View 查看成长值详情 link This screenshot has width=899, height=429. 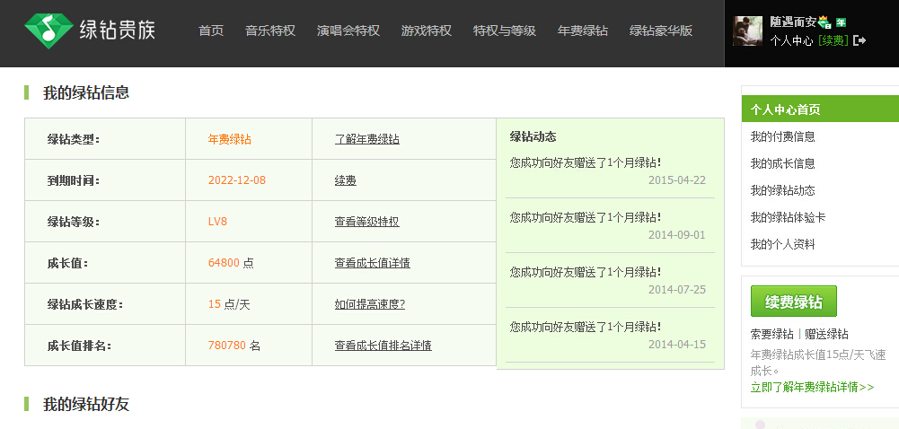click(372, 263)
